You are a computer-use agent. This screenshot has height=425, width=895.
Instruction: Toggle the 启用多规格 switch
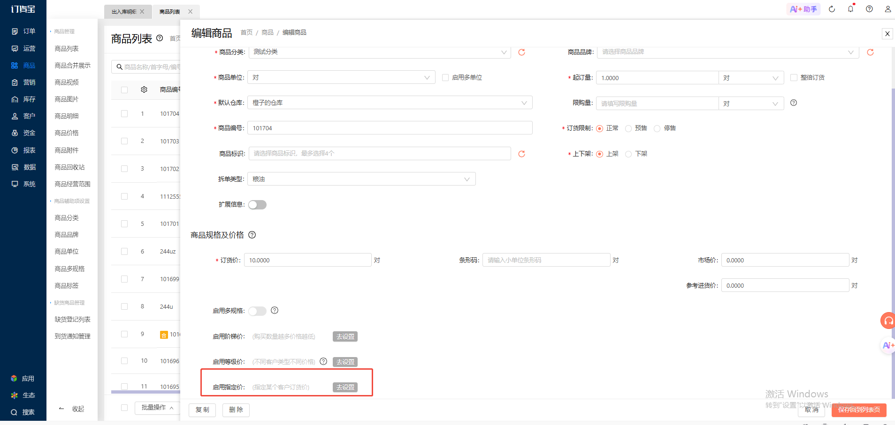point(257,311)
